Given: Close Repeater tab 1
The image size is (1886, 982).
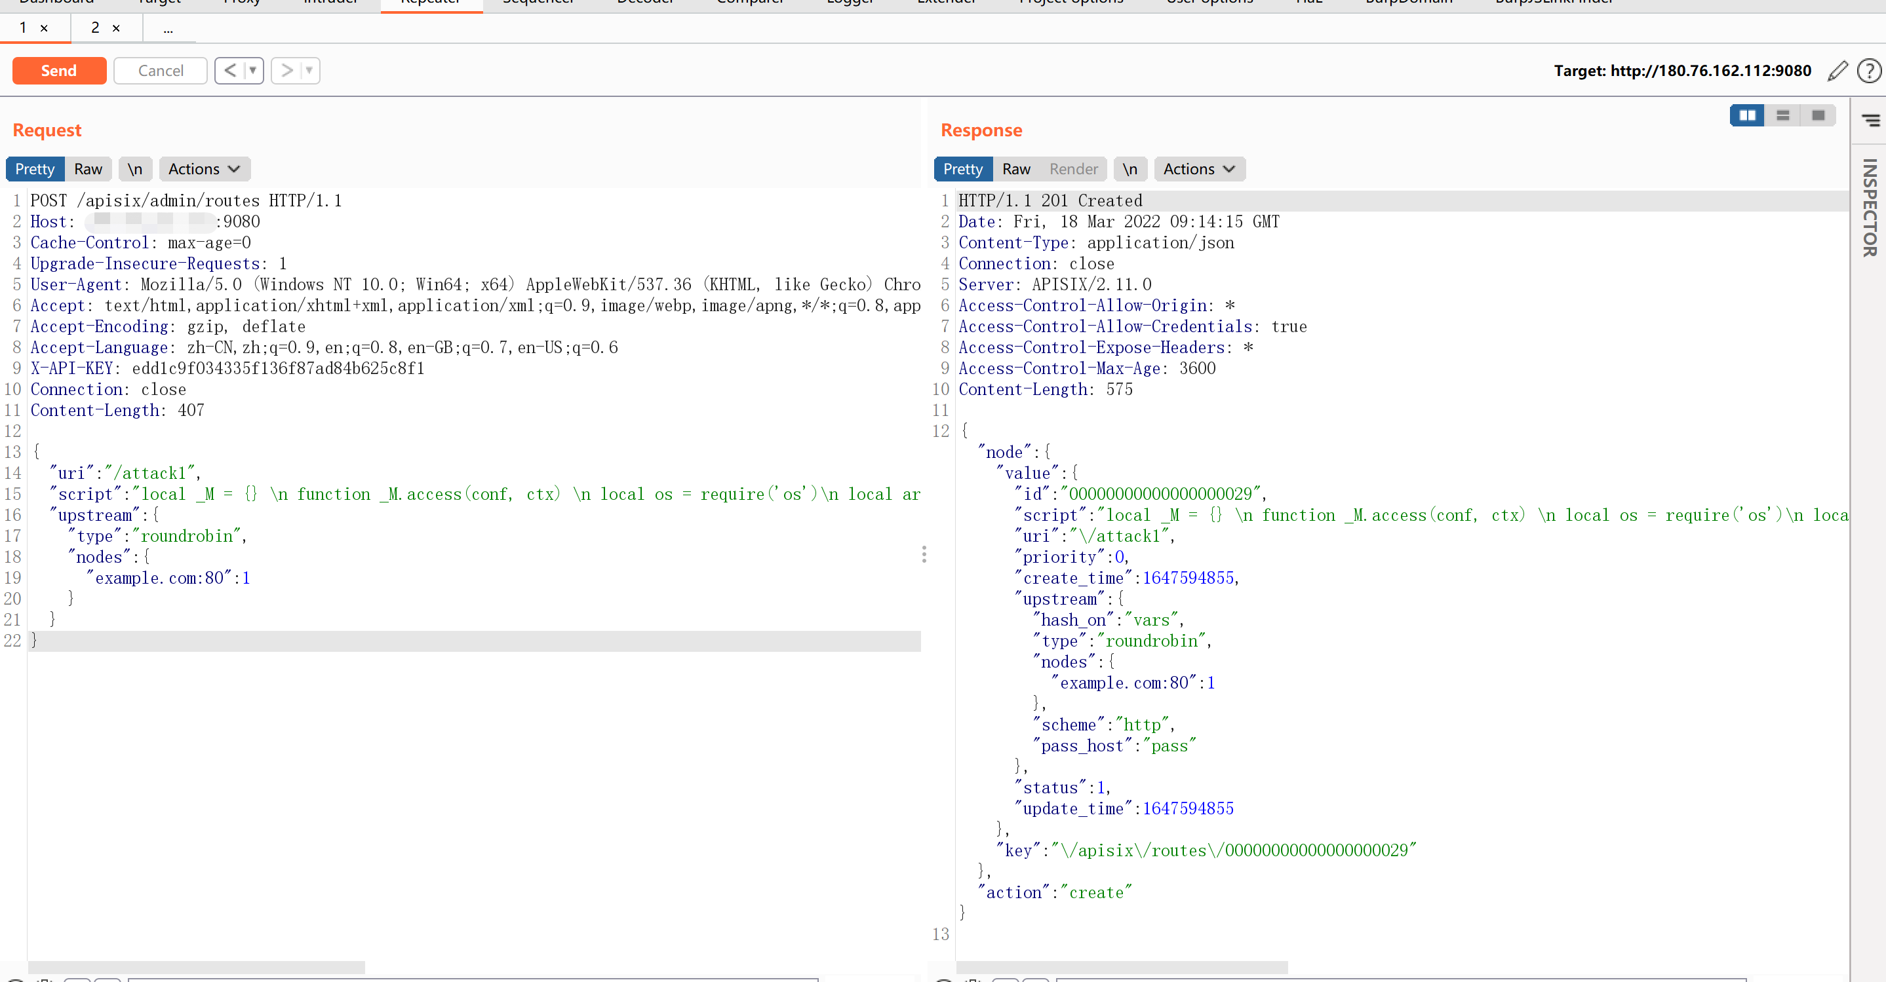Looking at the screenshot, I should pos(44,29).
